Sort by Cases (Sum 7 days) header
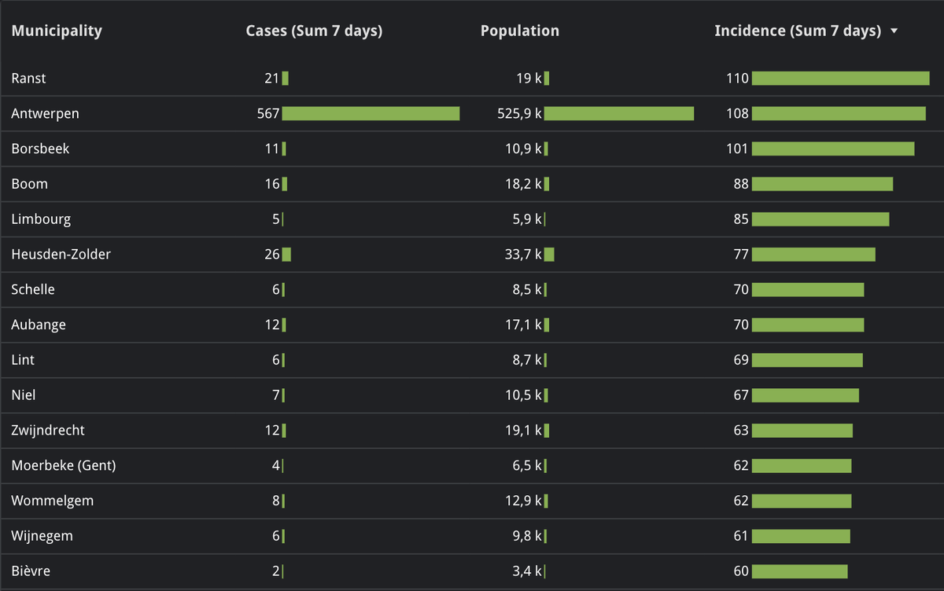Screen dimensions: 944x591 tap(314, 31)
